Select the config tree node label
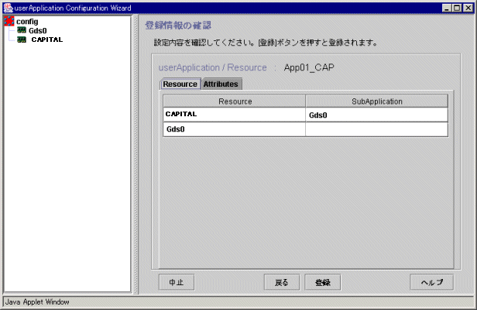Viewport: 477px width, 310px height. pyautogui.click(x=27, y=22)
